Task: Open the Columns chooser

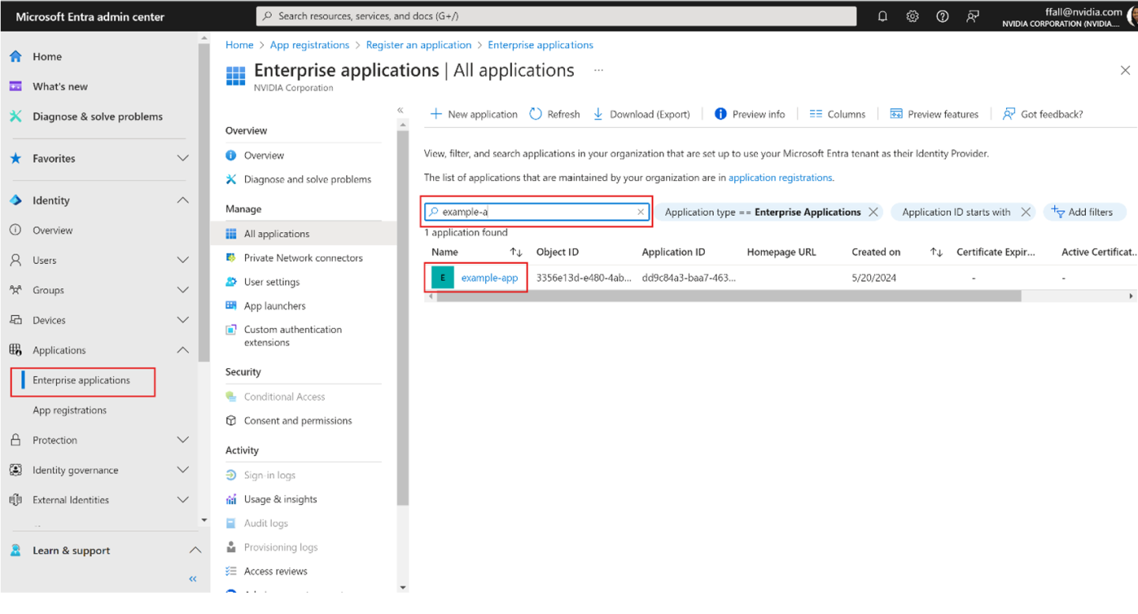Action: (x=837, y=114)
